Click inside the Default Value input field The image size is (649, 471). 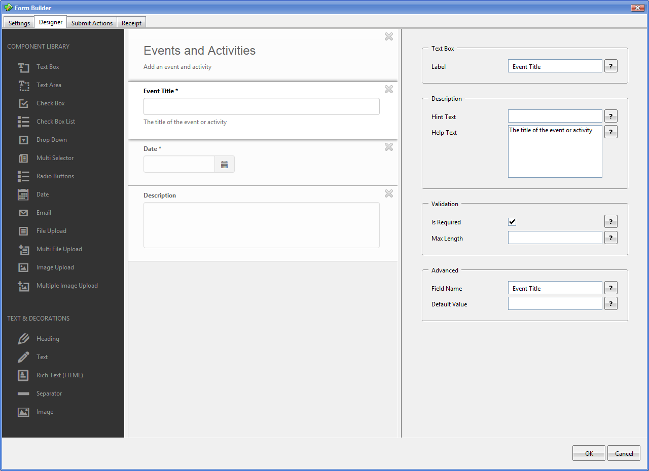click(555, 303)
